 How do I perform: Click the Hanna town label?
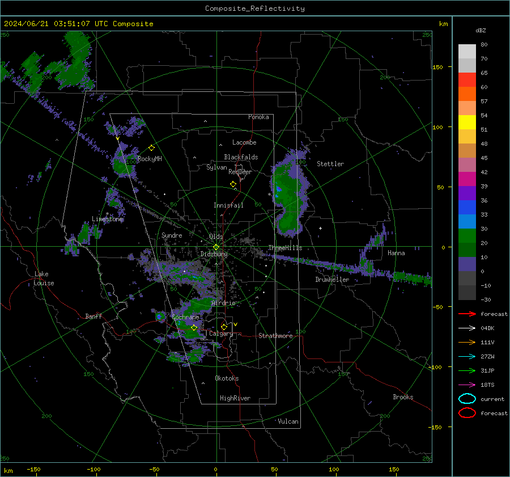[396, 253]
